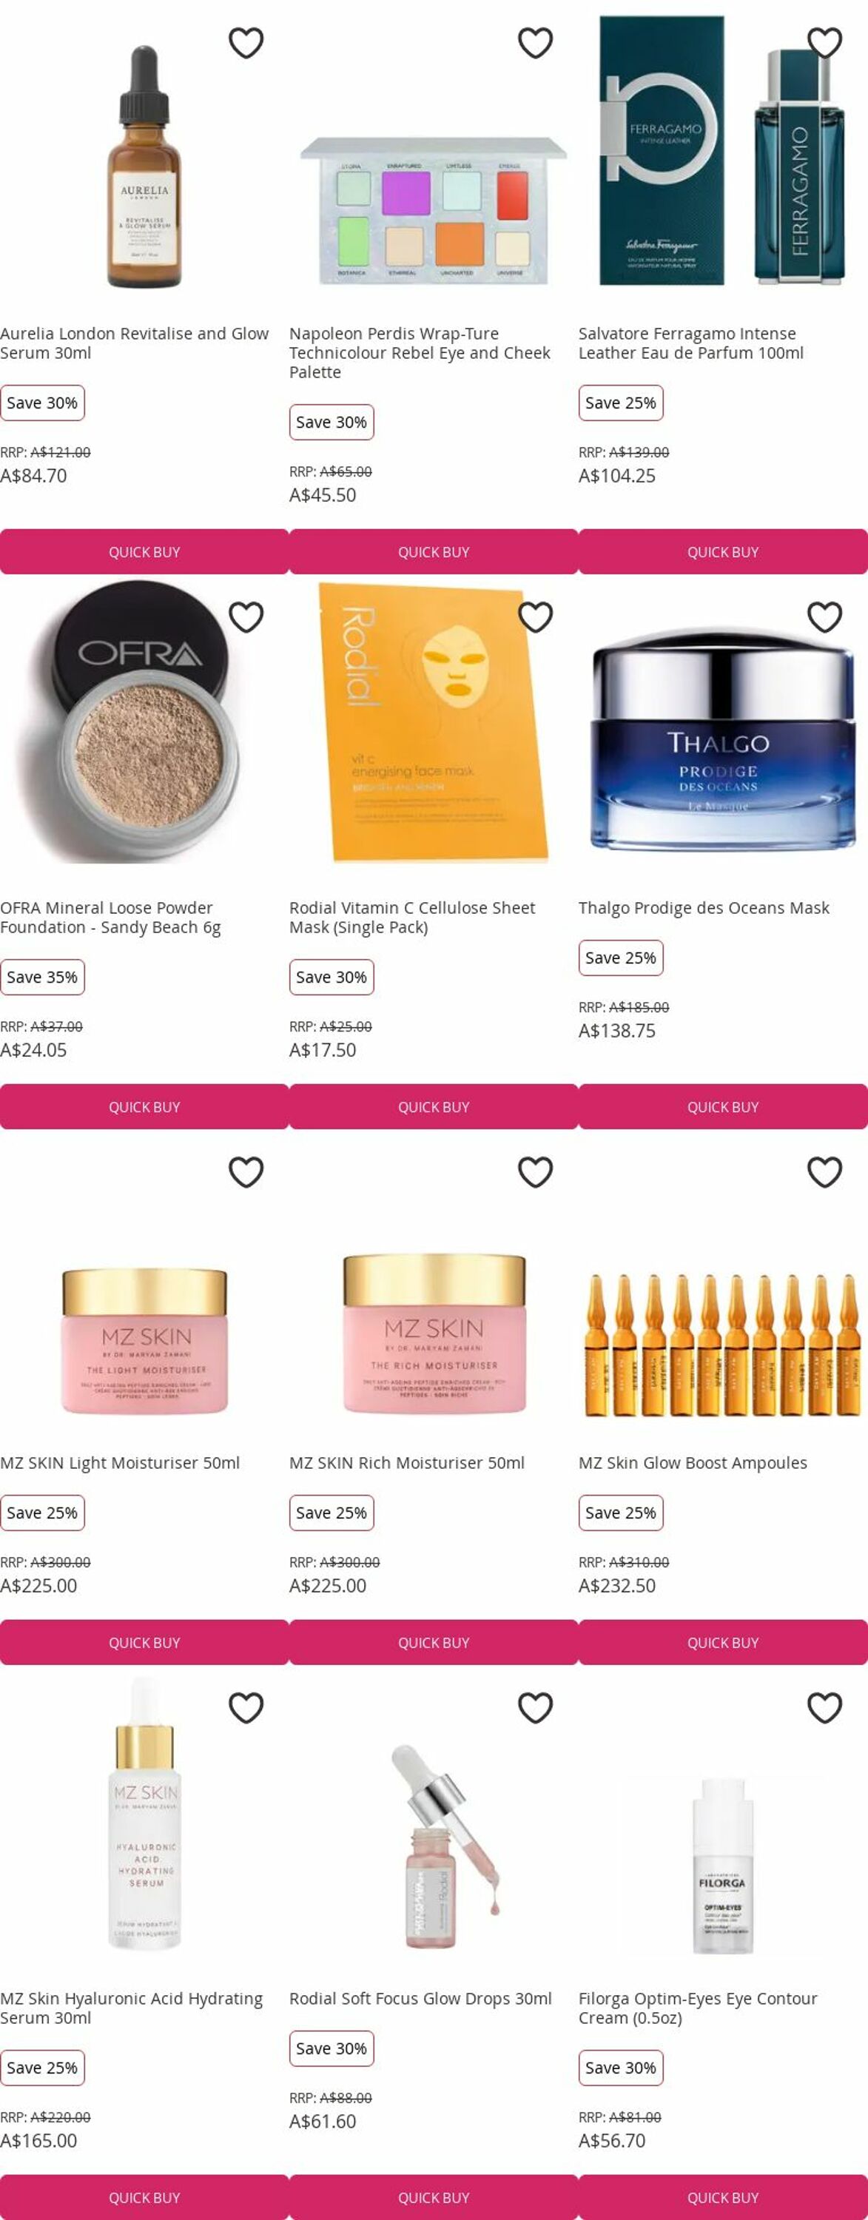Heart the MZ Skin Glow Boost Ampoules
This screenshot has width=868, height=2220.
(x=825, y=1172)
